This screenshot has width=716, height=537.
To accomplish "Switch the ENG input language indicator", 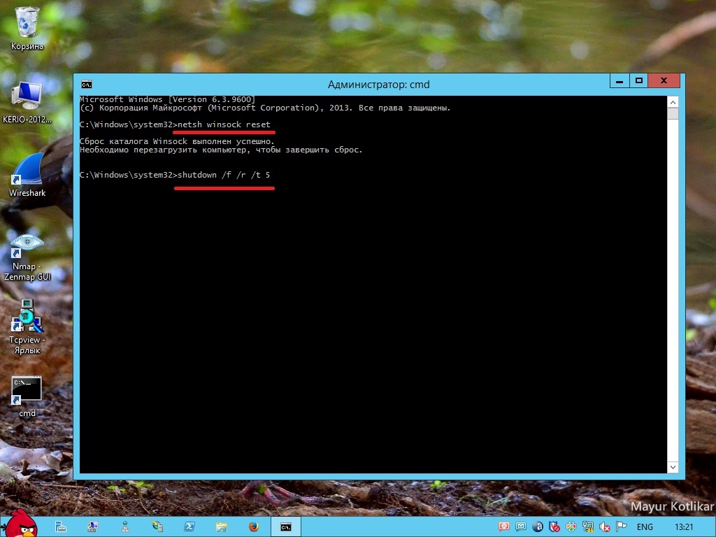I will click(x=645, y=527).
